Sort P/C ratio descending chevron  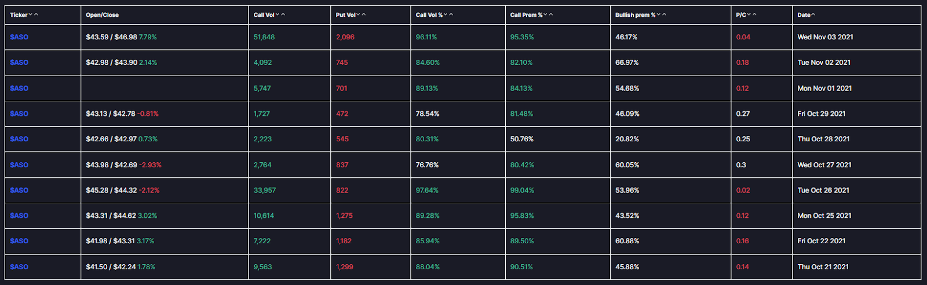pyautogui.click(x=749, y=14)
